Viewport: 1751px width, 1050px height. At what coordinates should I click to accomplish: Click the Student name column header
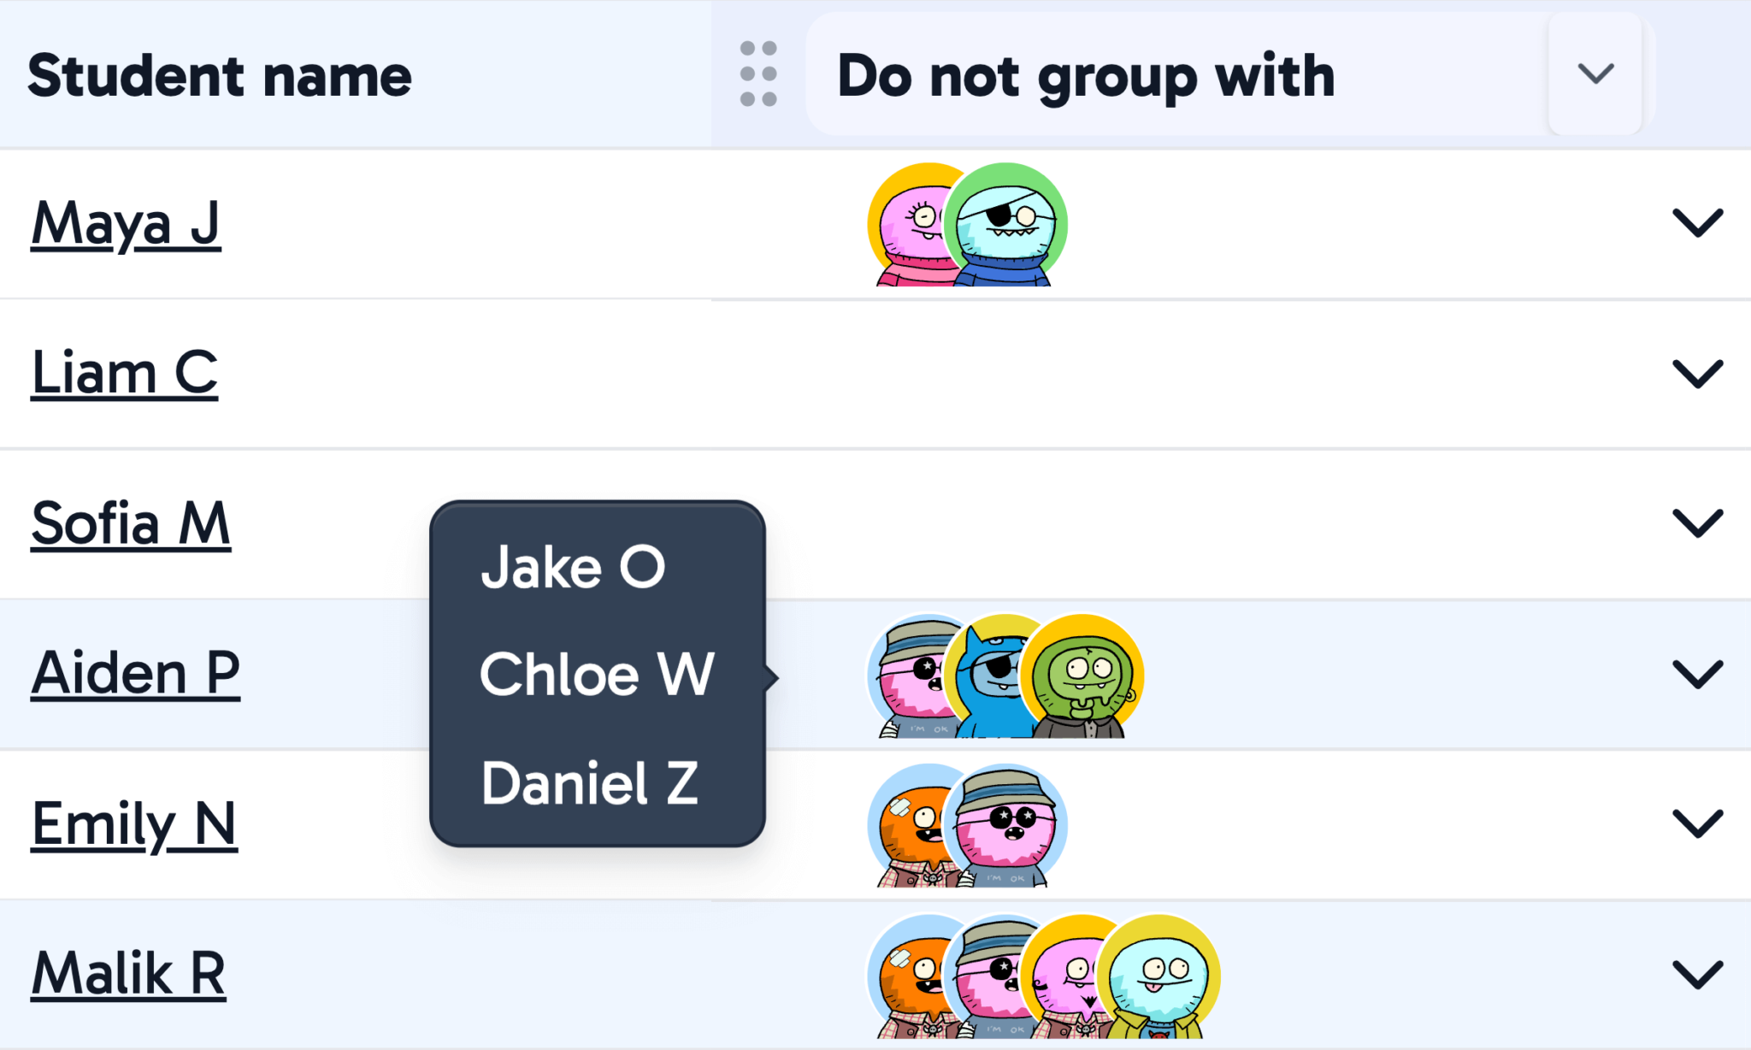pyautogui.click(x=221, y=75)
